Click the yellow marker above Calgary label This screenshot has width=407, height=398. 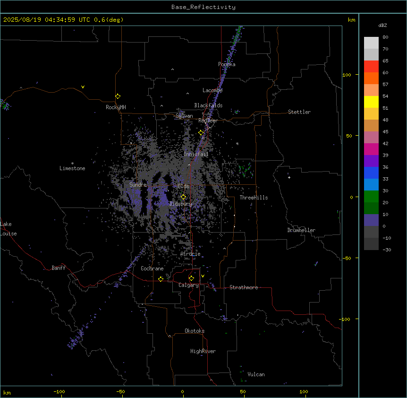[x=191, y=278]
